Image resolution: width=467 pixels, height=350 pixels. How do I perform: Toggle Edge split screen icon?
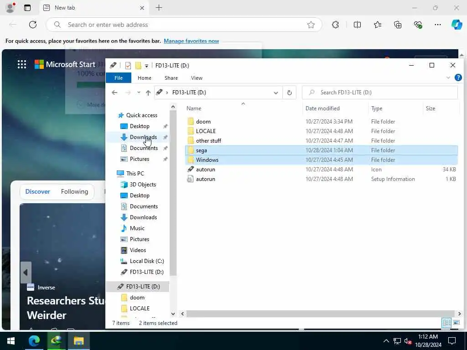(357, 25)
